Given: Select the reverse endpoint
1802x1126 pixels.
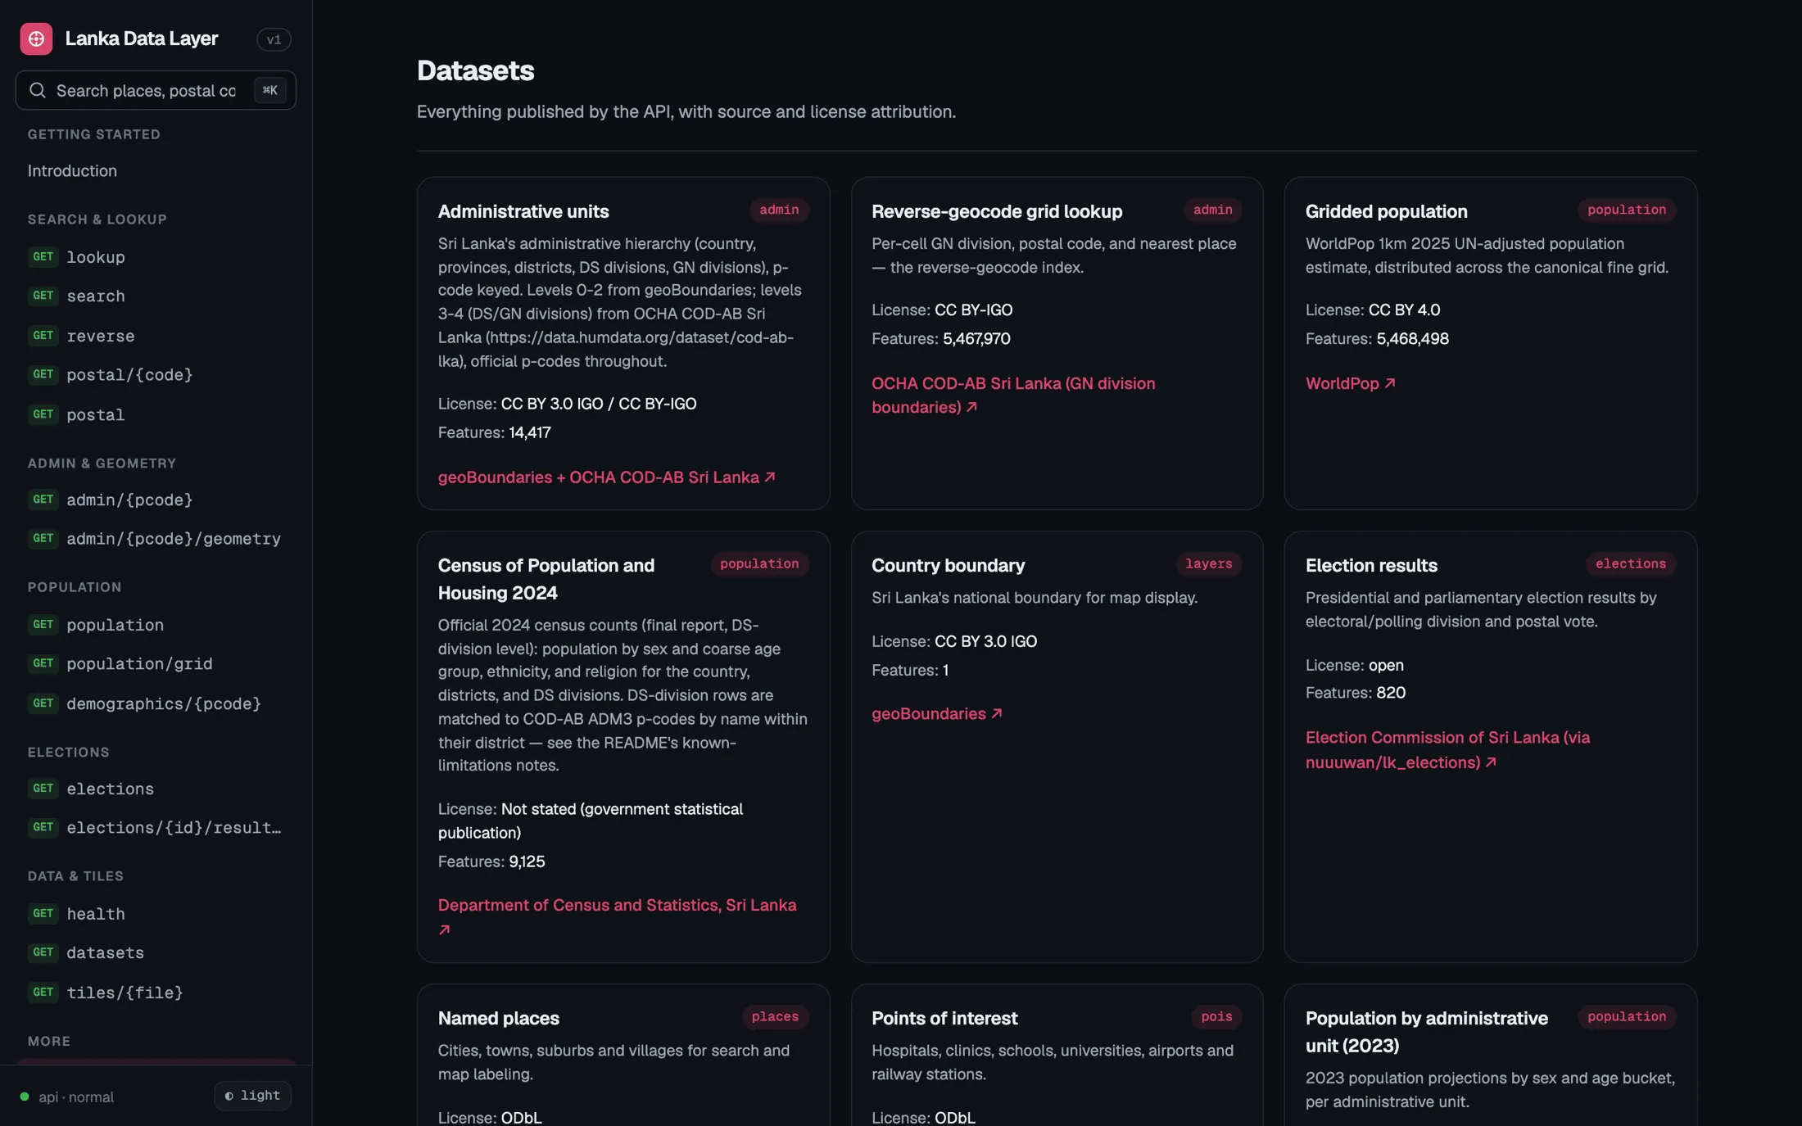Looking at the screenshot, I should (156, 336).
